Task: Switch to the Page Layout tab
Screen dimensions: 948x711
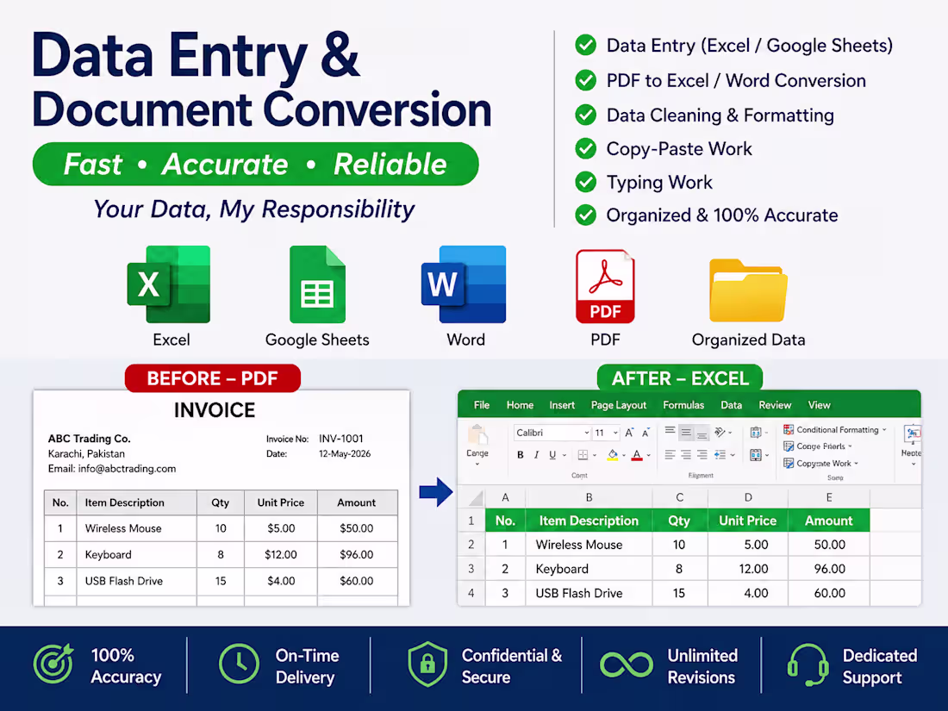Action: (x=619, y=405)
